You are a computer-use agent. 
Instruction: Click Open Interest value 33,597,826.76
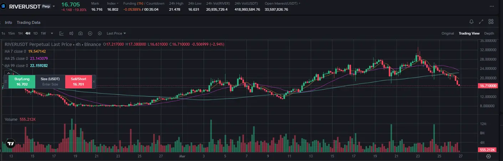click(x=276, y=9)
